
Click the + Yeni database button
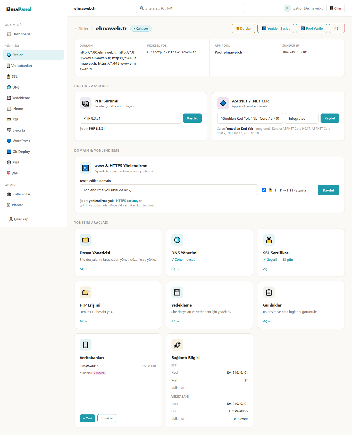click(x=87, y=418)
